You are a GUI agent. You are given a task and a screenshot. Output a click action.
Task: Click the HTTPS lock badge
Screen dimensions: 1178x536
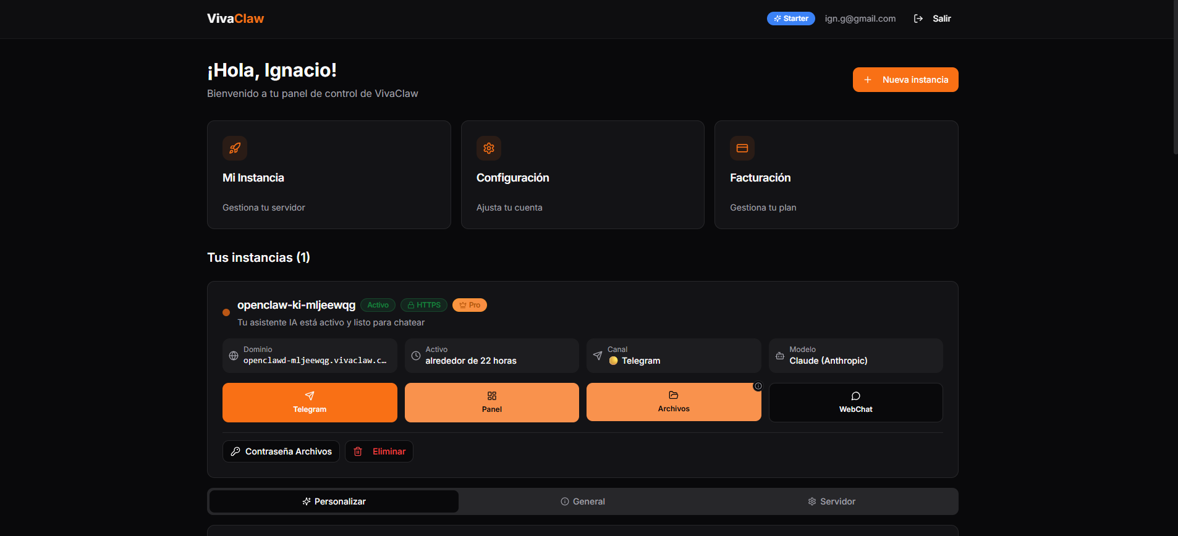(x=424, y=305)
